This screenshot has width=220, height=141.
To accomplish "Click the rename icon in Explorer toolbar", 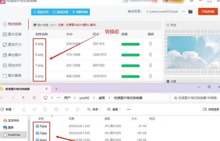I will click(56, 109).
